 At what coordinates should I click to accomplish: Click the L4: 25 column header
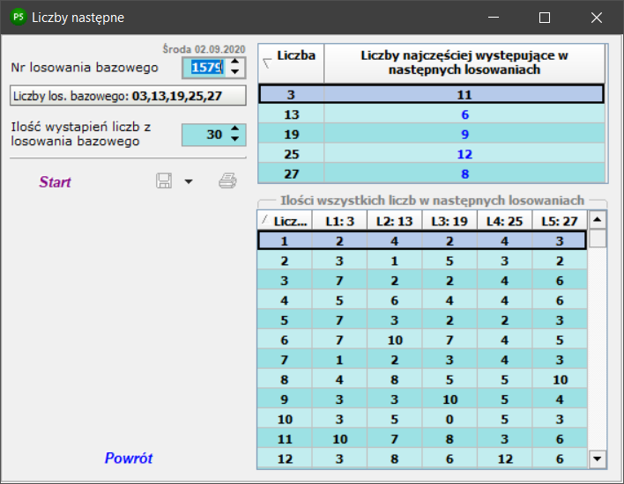click(504, 221)
